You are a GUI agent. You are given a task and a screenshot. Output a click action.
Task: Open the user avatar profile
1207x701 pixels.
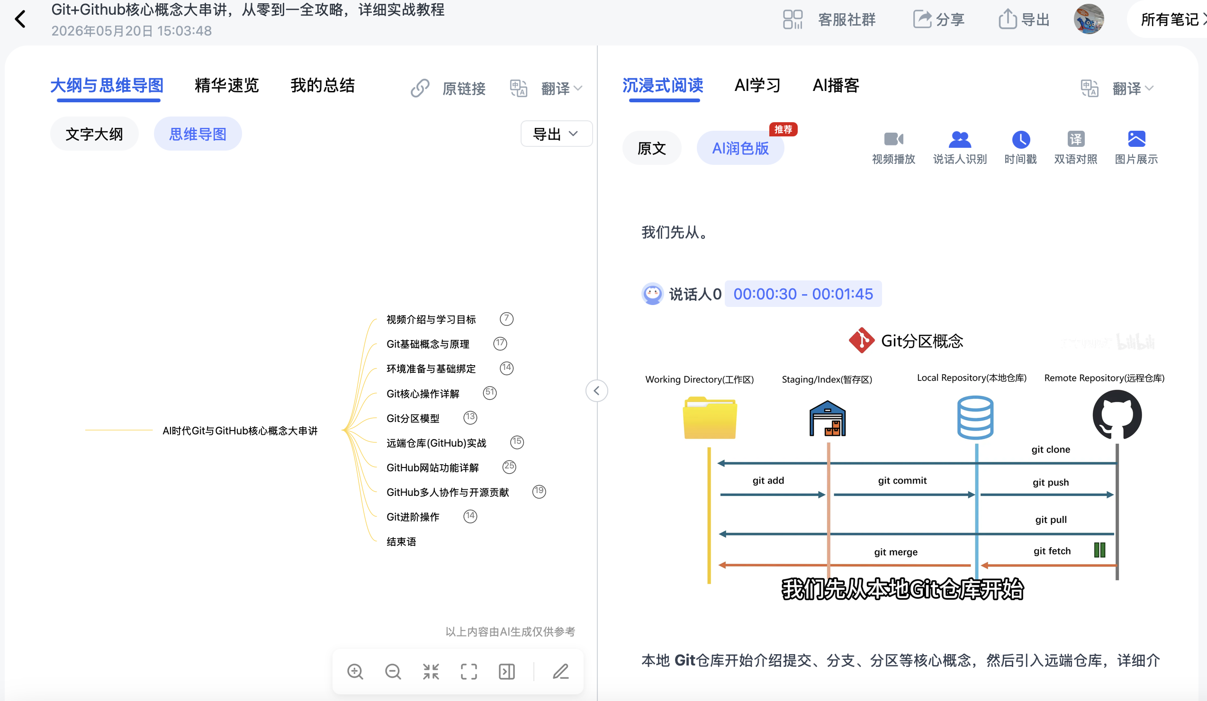(1089, 19)
